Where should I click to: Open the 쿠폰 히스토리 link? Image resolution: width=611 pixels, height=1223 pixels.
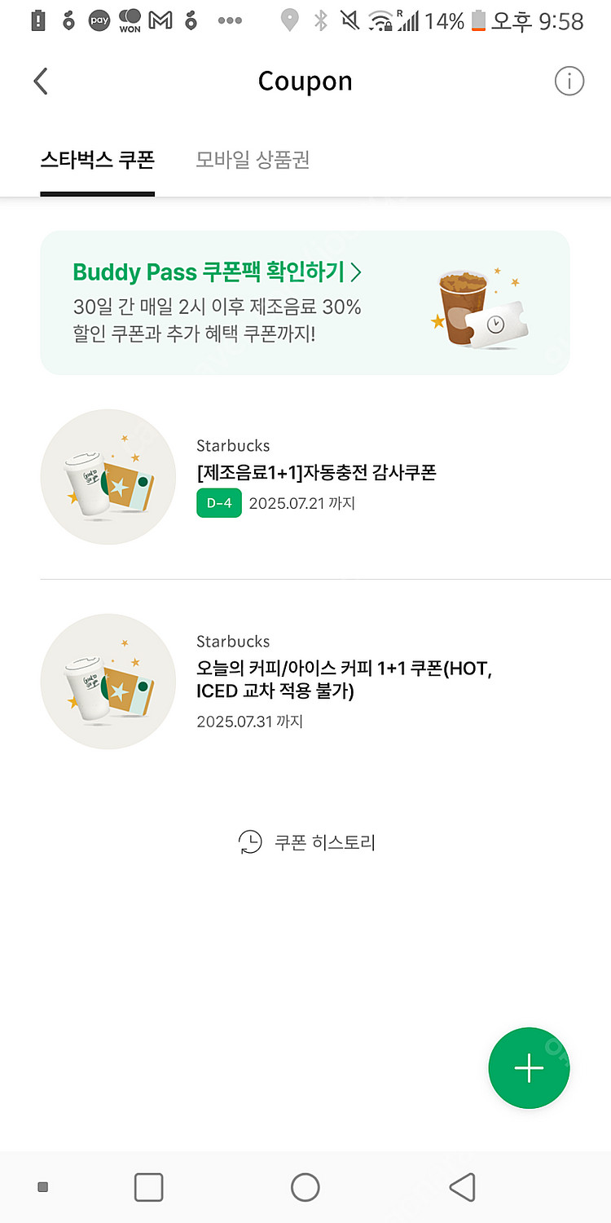pos(324,842)
